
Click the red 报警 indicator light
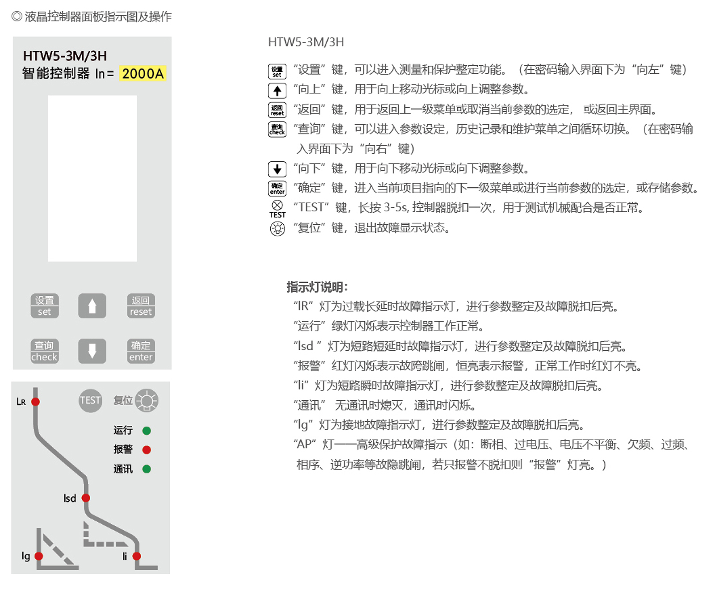[x=147, y=450]
